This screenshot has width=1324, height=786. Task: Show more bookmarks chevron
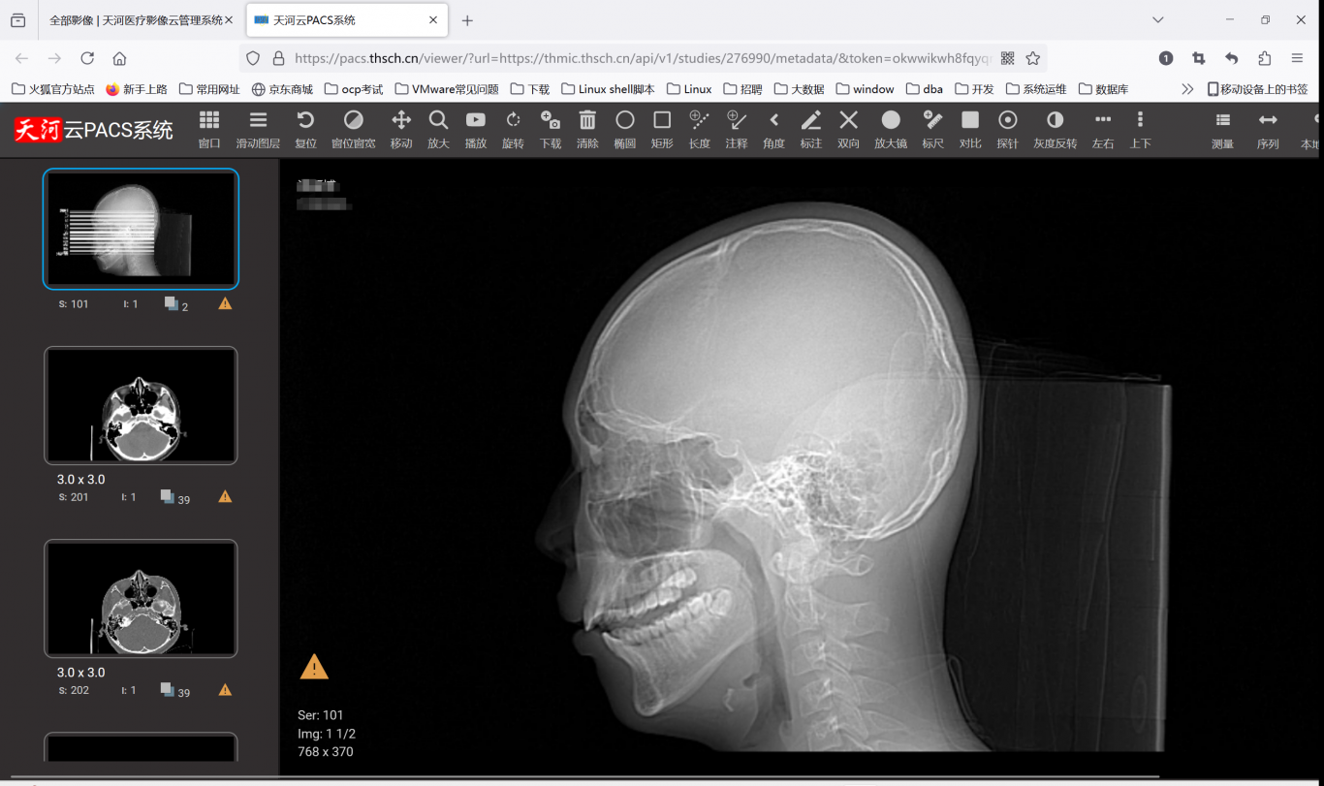1187,89
